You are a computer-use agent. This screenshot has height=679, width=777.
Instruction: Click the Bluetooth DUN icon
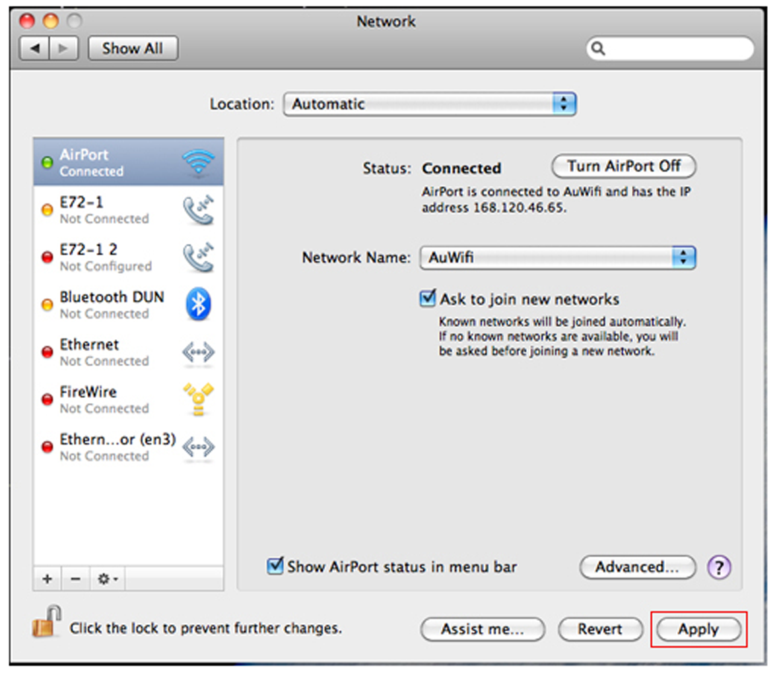coord(198,304)
